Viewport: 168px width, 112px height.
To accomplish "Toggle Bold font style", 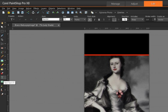I will coord(90,20).
